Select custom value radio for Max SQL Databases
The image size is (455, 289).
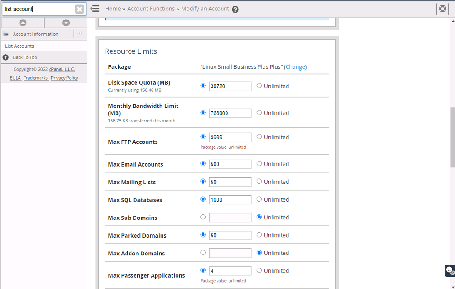click(x=203, y=199)
